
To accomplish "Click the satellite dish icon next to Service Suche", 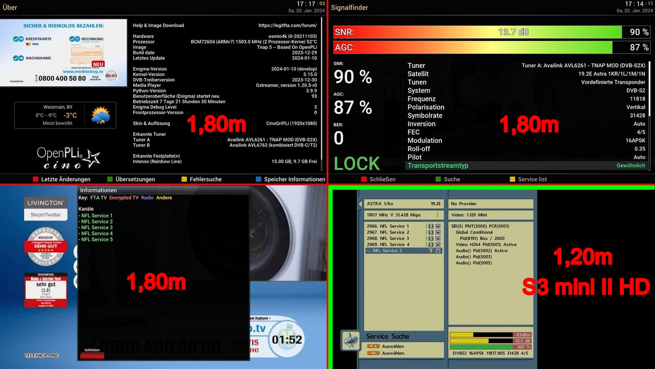I will pos(352,340).
